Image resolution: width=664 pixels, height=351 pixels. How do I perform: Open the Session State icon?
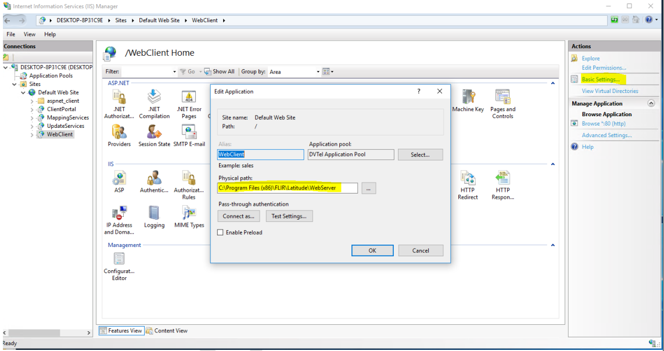coord(154,132)
